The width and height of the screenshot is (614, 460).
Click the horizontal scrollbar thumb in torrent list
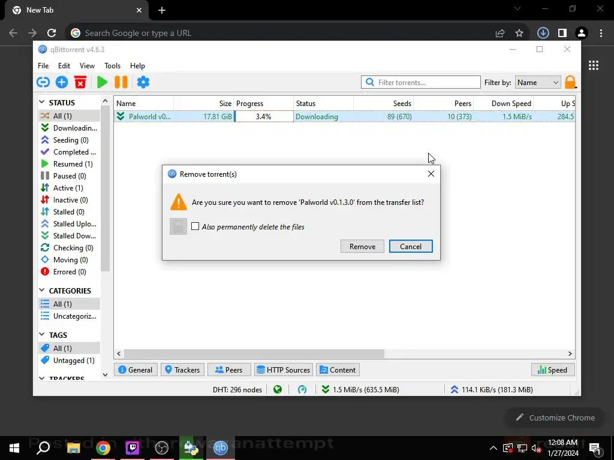point(254,353)
